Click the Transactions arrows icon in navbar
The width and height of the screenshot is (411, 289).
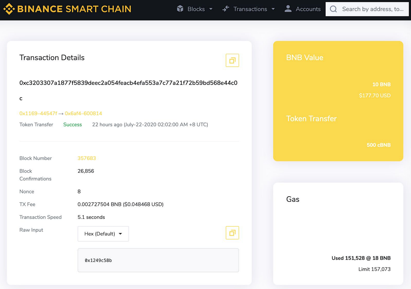225,9
